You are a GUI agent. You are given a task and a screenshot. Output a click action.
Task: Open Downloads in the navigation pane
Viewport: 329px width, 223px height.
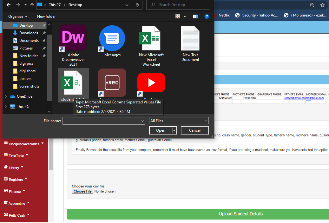[29, 33]
